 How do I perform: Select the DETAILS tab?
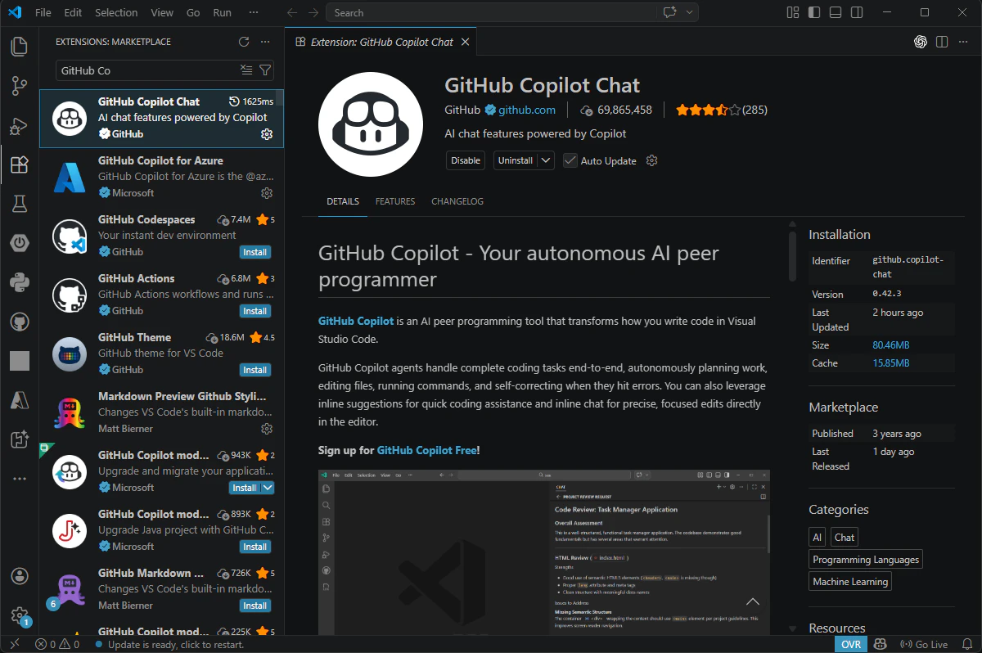point(343,201)
